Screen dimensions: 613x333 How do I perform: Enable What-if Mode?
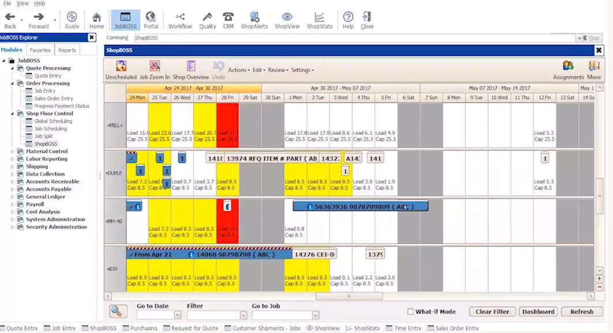(x=410, y=311)
